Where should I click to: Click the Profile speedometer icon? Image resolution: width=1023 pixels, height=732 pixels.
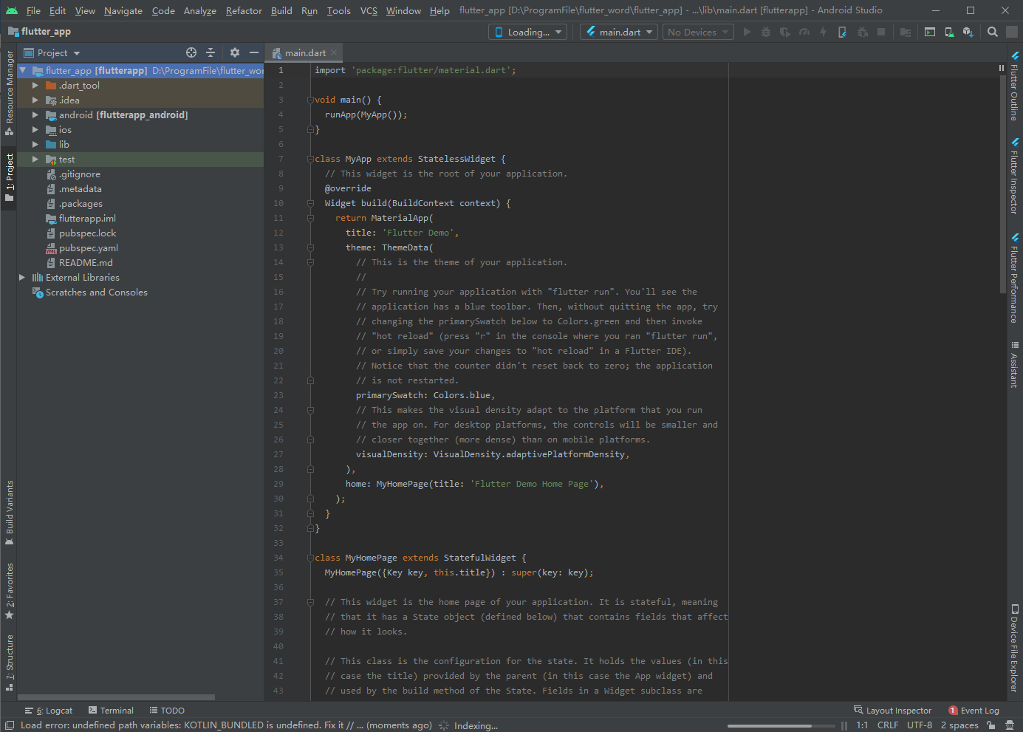[804, 32]
